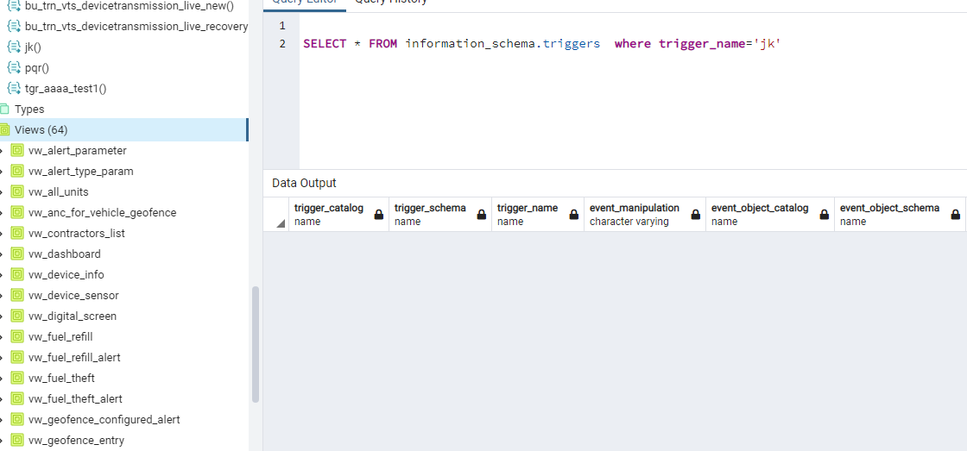Viewport: 967px width, 451px height.
Task: Select the Views (64) tree item
Action: point(123,129)
